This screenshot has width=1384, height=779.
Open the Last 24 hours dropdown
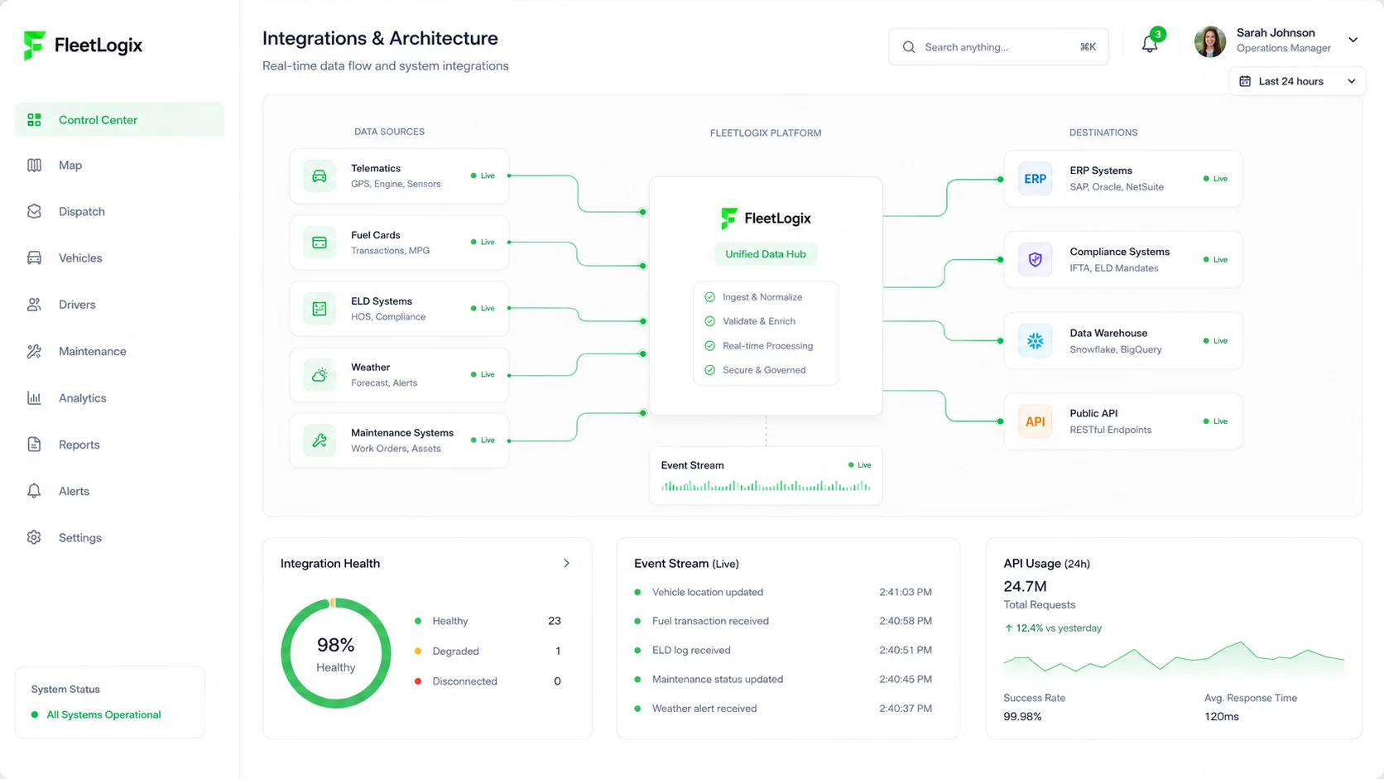[1297, 81]
